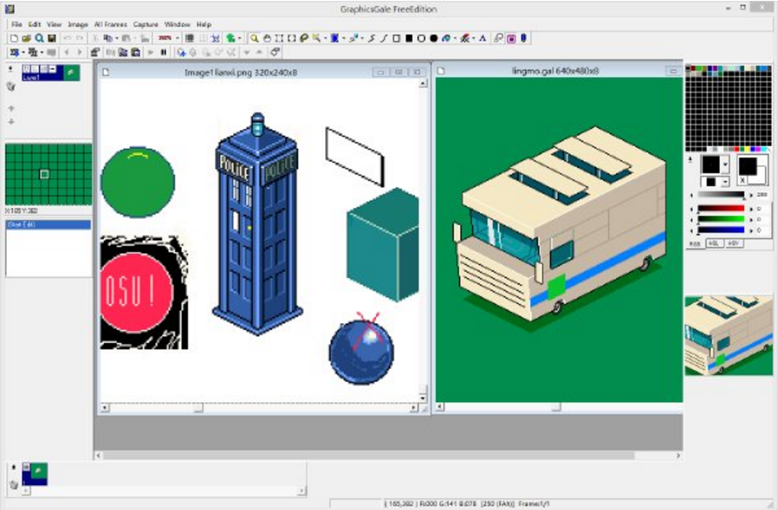This screenshot has height=510, width=778.
Task: Switch to the HSV color tab
Action: [x=734, y=244]
